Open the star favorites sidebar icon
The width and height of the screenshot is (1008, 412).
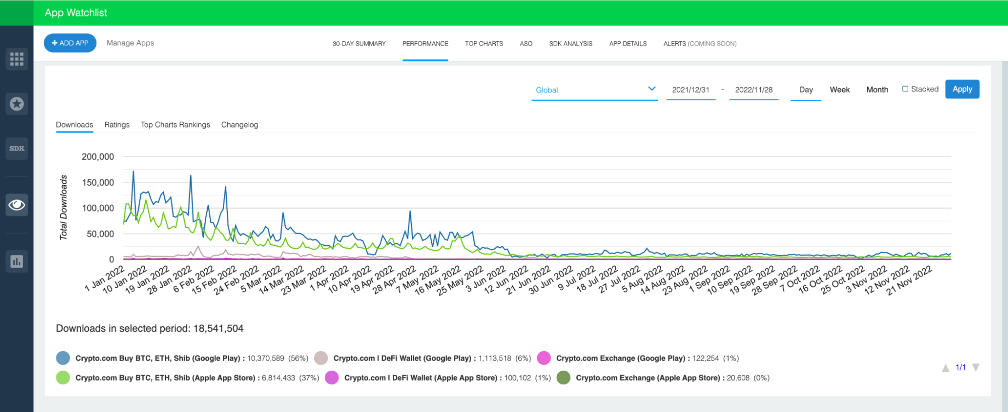pyautogui.click(x=17, y=104)
